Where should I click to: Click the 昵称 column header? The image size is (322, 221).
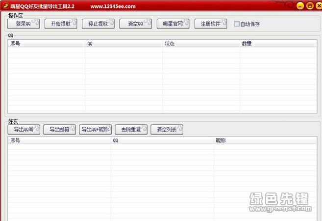265,140
